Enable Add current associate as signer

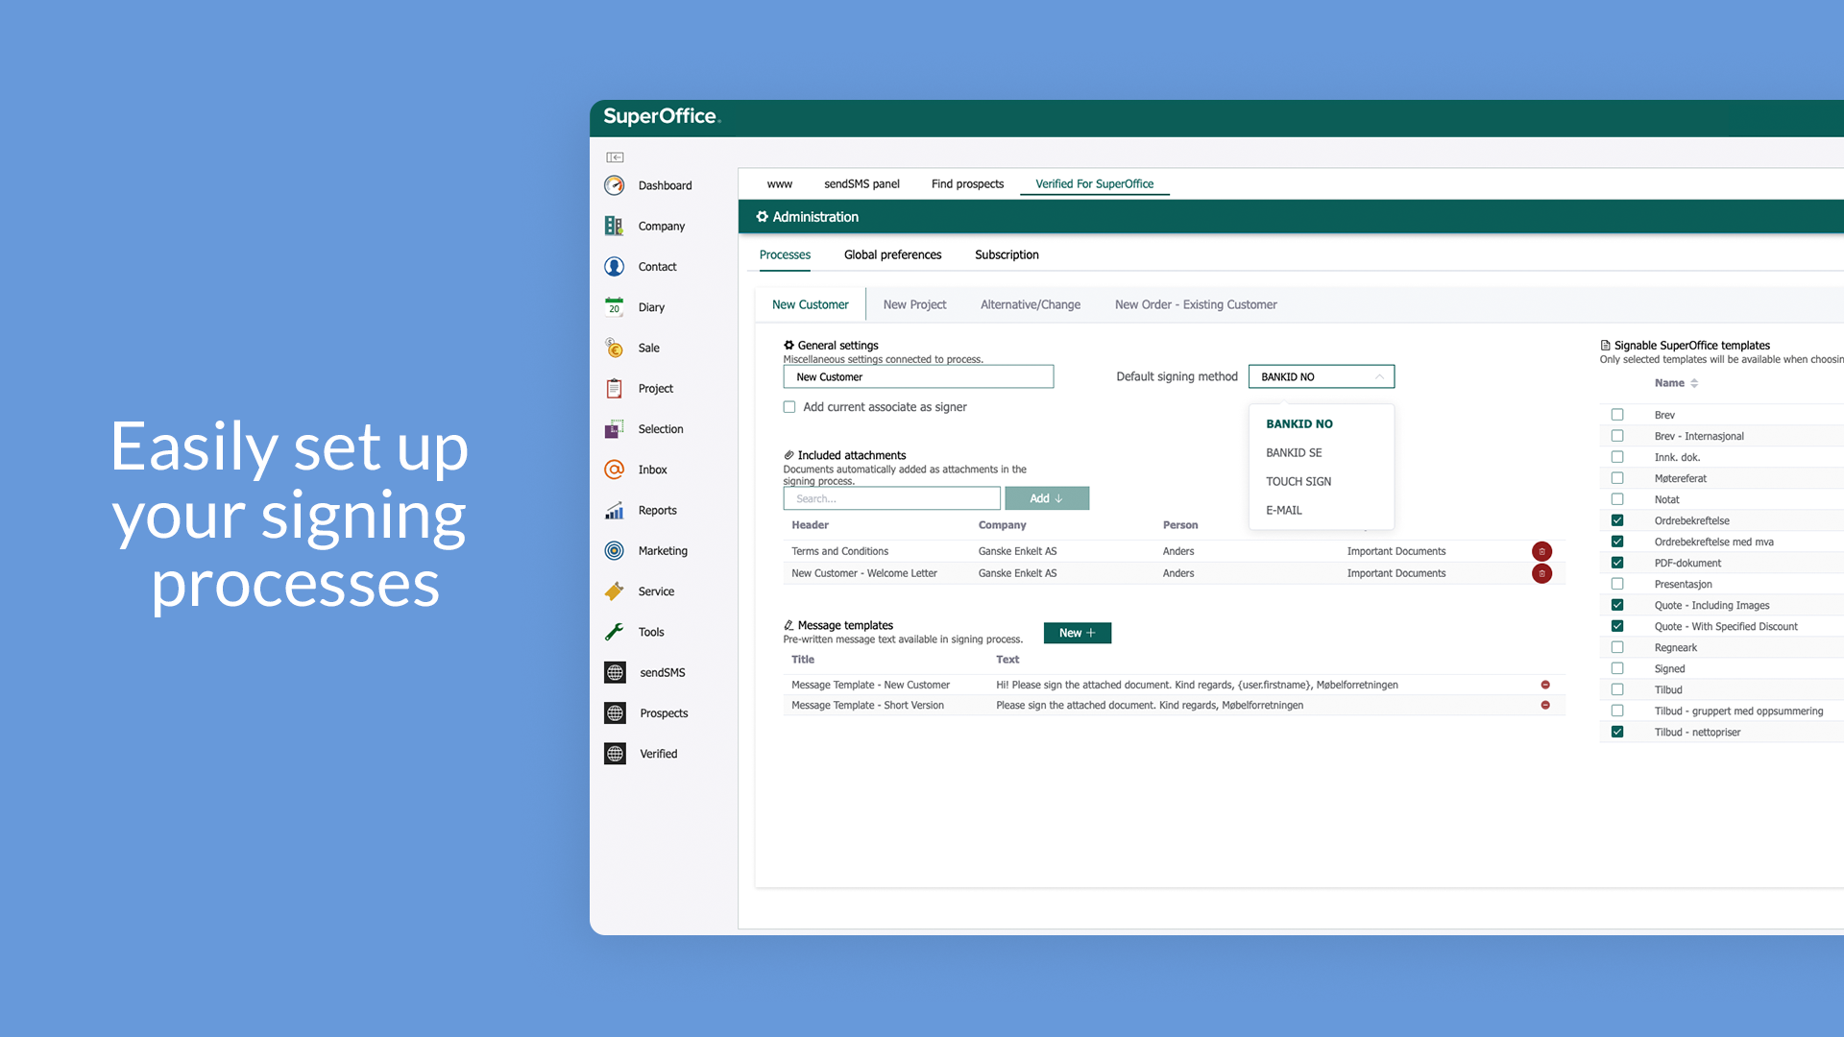[789, 407]
